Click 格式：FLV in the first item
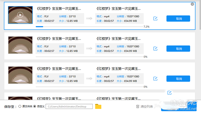201x113 pixels. (43, 16)
